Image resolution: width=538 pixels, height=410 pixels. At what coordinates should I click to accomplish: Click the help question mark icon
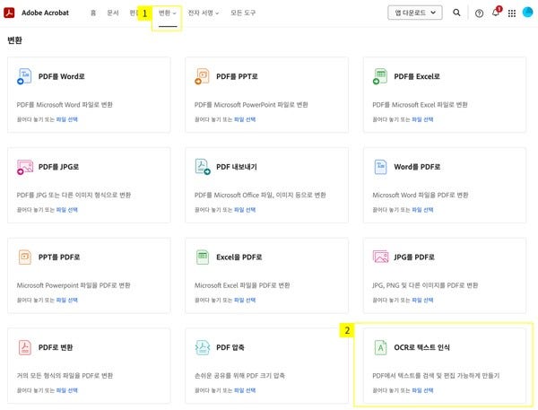coord(479,13)
